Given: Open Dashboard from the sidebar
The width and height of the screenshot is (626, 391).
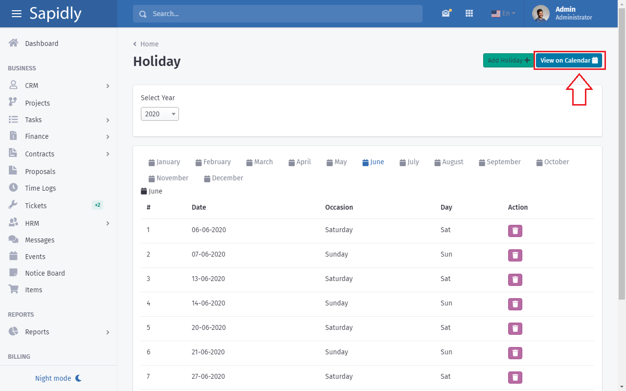Looking at the screenshot, I should click(42, 43).
